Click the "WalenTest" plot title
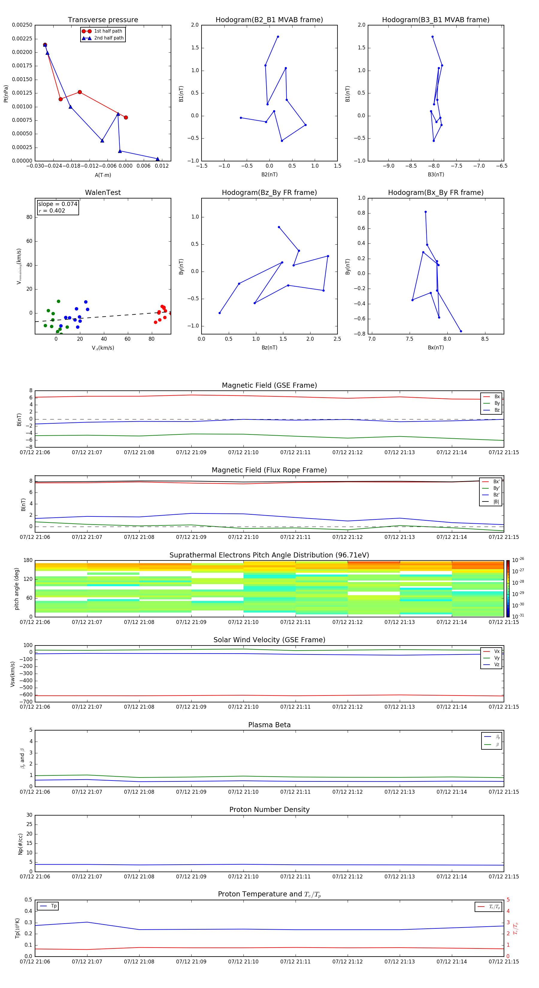This screenshot has width=539, height=988. [103, 193]
